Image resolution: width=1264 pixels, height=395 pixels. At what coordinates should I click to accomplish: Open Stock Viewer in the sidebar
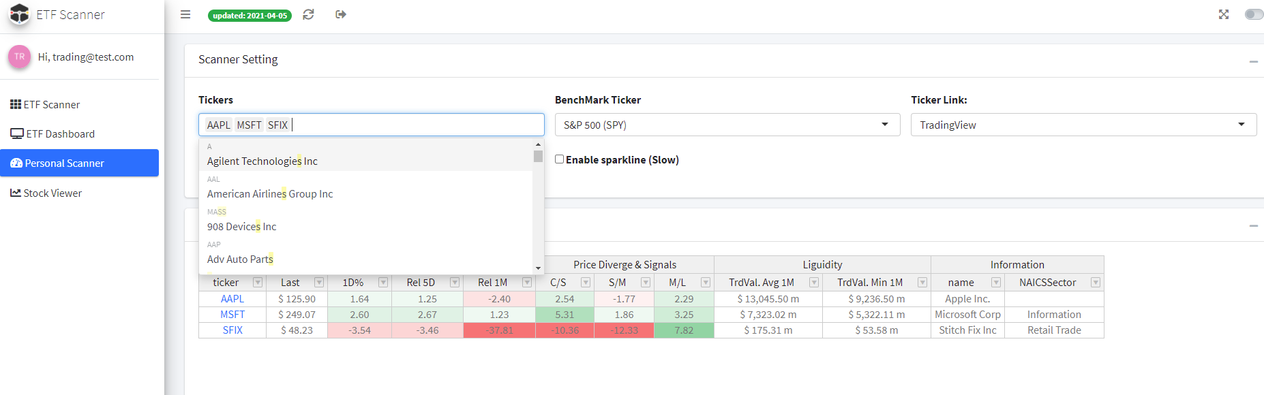pos(79,193)
